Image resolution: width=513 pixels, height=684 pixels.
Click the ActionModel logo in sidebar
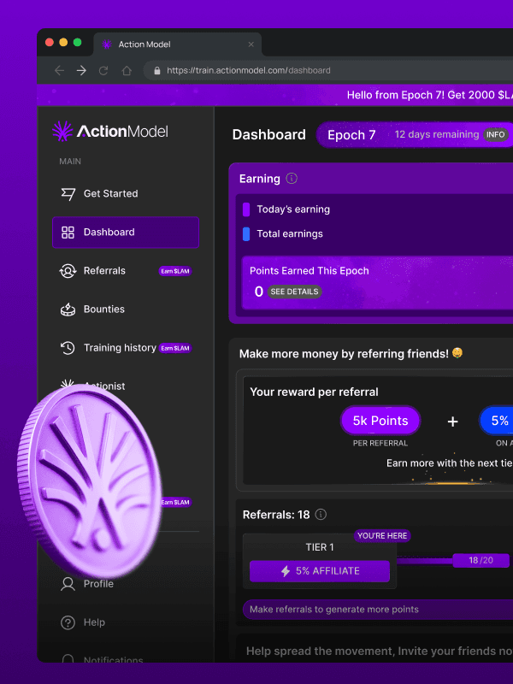[x=110, y=132]
